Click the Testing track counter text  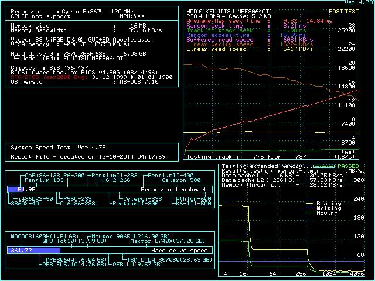point(246,156)
